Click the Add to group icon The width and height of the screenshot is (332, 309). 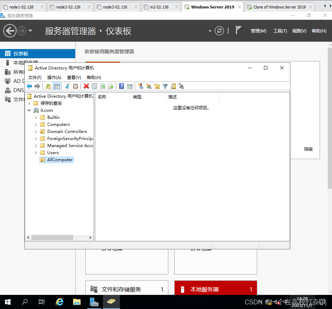(x=181, y=86)
